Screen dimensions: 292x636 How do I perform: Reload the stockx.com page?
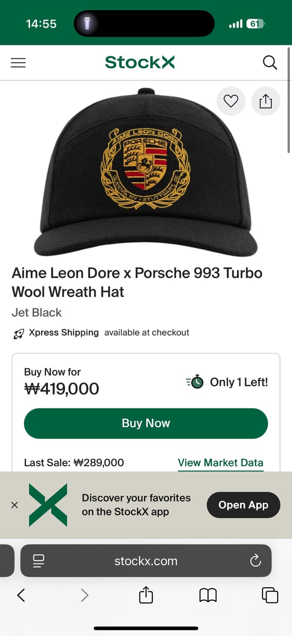255,561
